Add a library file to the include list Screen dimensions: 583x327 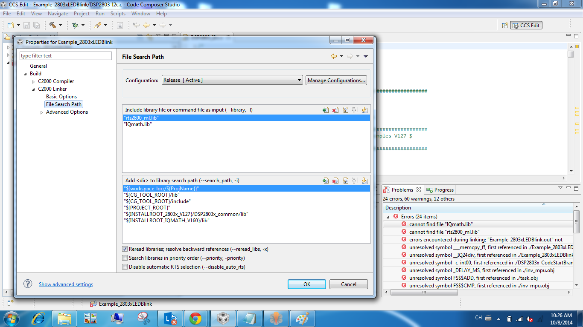[326, 110]
